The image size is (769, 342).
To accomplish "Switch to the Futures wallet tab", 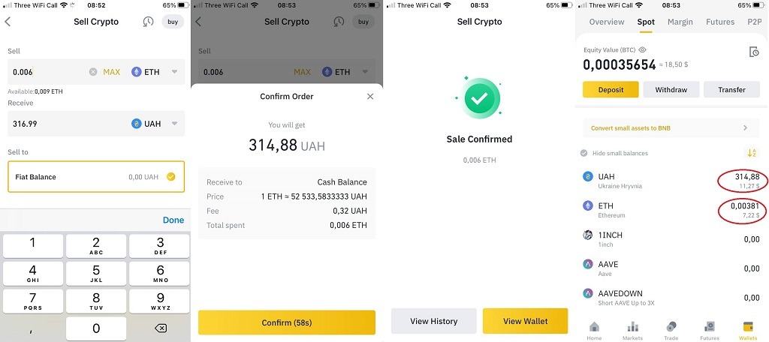I will point(720,22).
